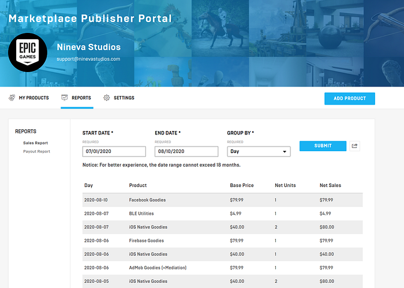
Task: Click the REPORTS sidebar heading
Action: click(x=26, y=132)
